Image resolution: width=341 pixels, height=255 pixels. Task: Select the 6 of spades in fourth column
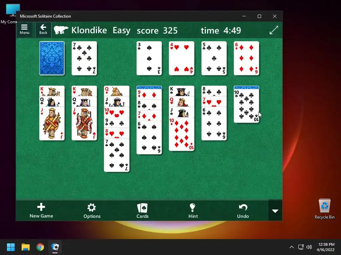149,137
